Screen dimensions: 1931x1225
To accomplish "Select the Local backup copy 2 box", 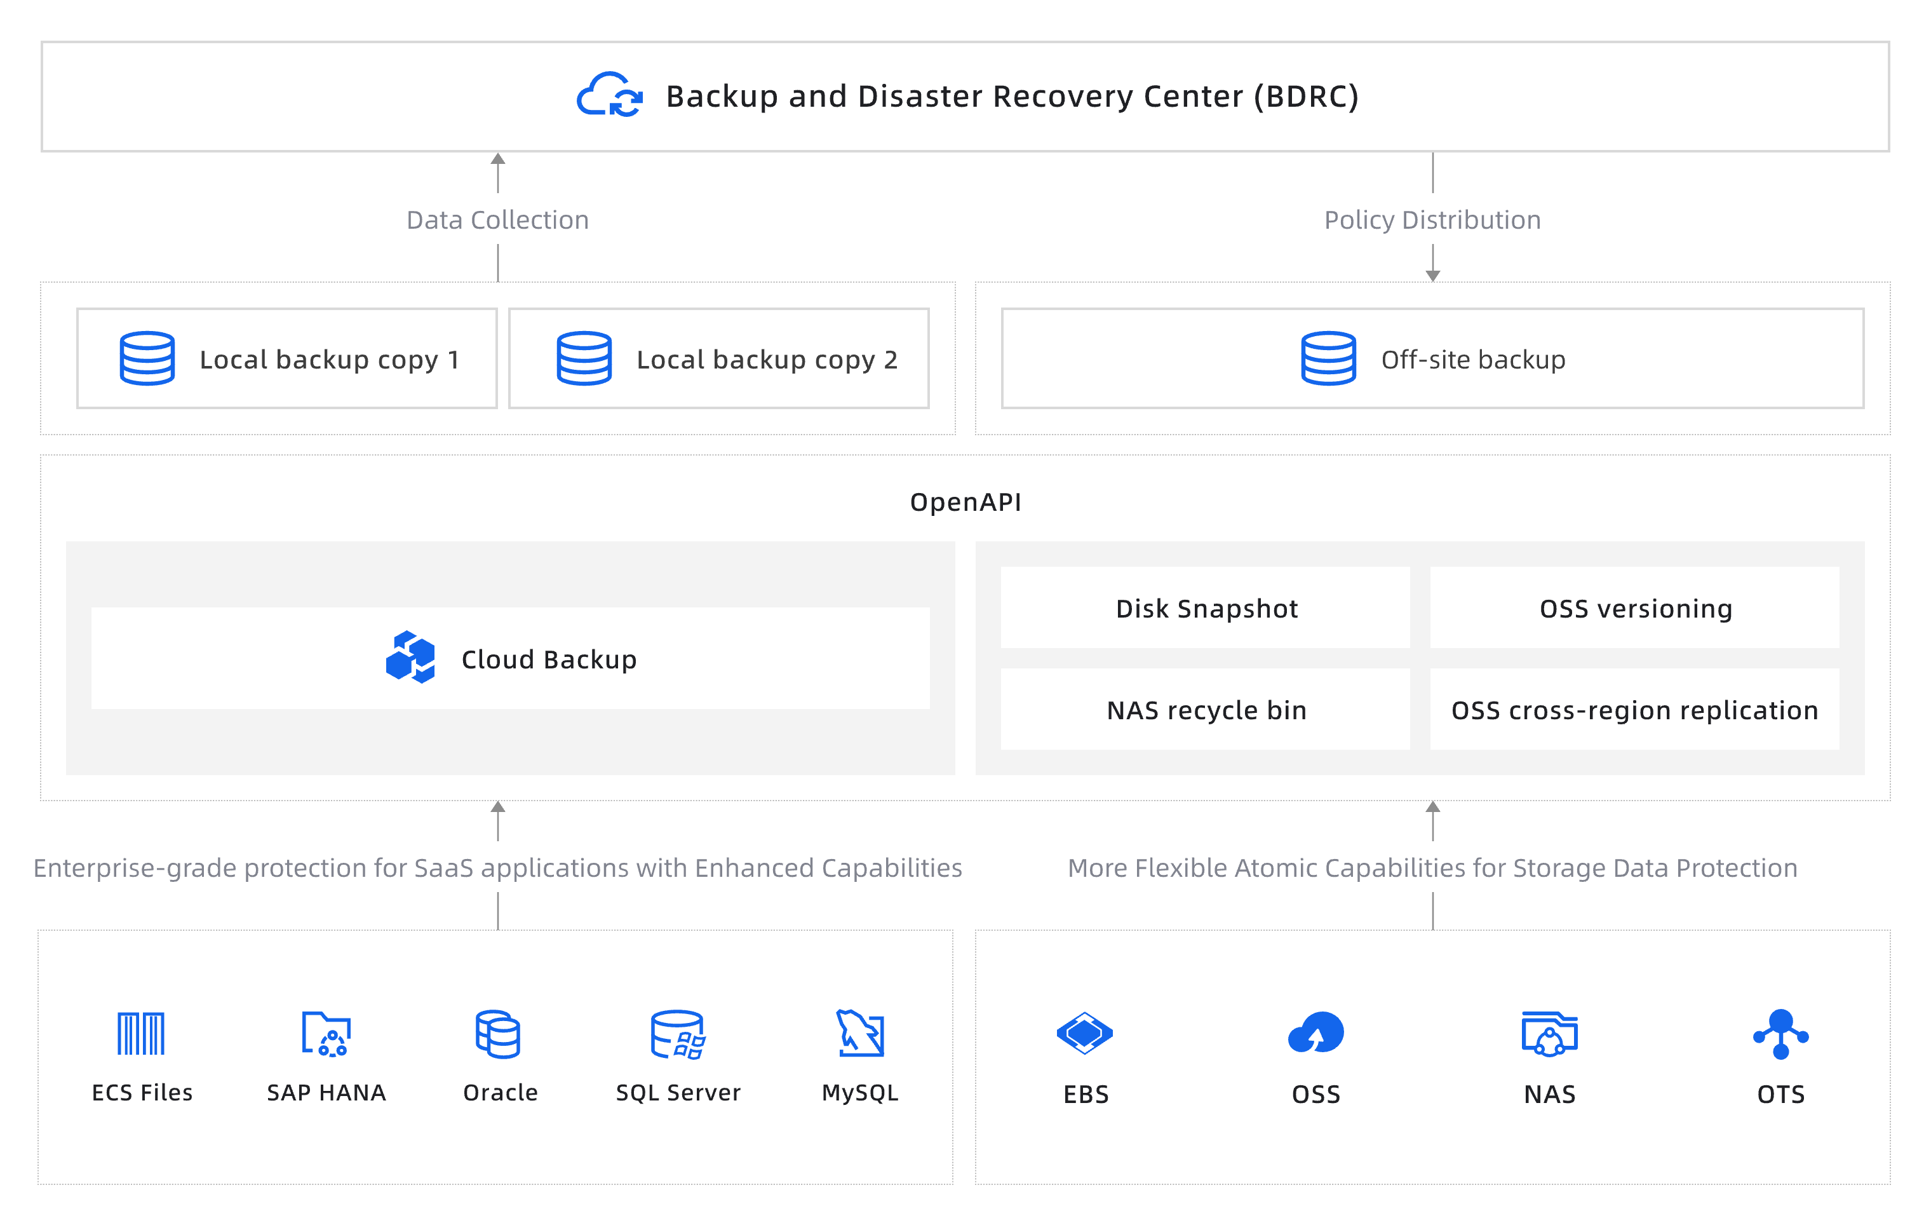I will (718, 358).
